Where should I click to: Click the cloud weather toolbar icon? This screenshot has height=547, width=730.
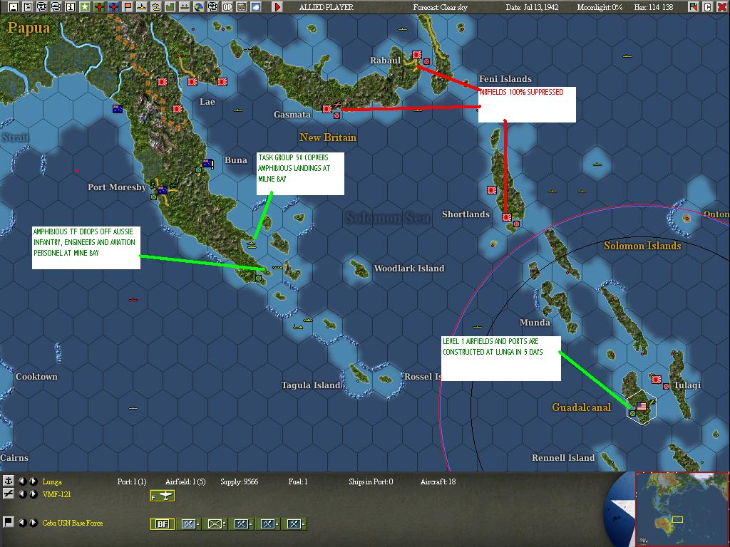(256, 6)
